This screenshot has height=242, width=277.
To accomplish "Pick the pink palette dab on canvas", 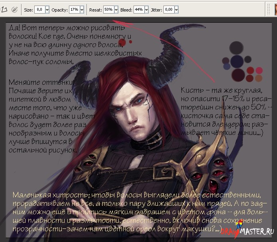I will [x=259, y=70].
